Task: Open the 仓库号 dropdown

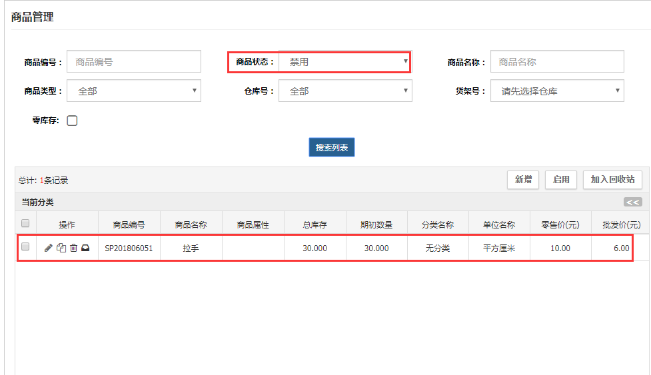Action: coord(344,91)
